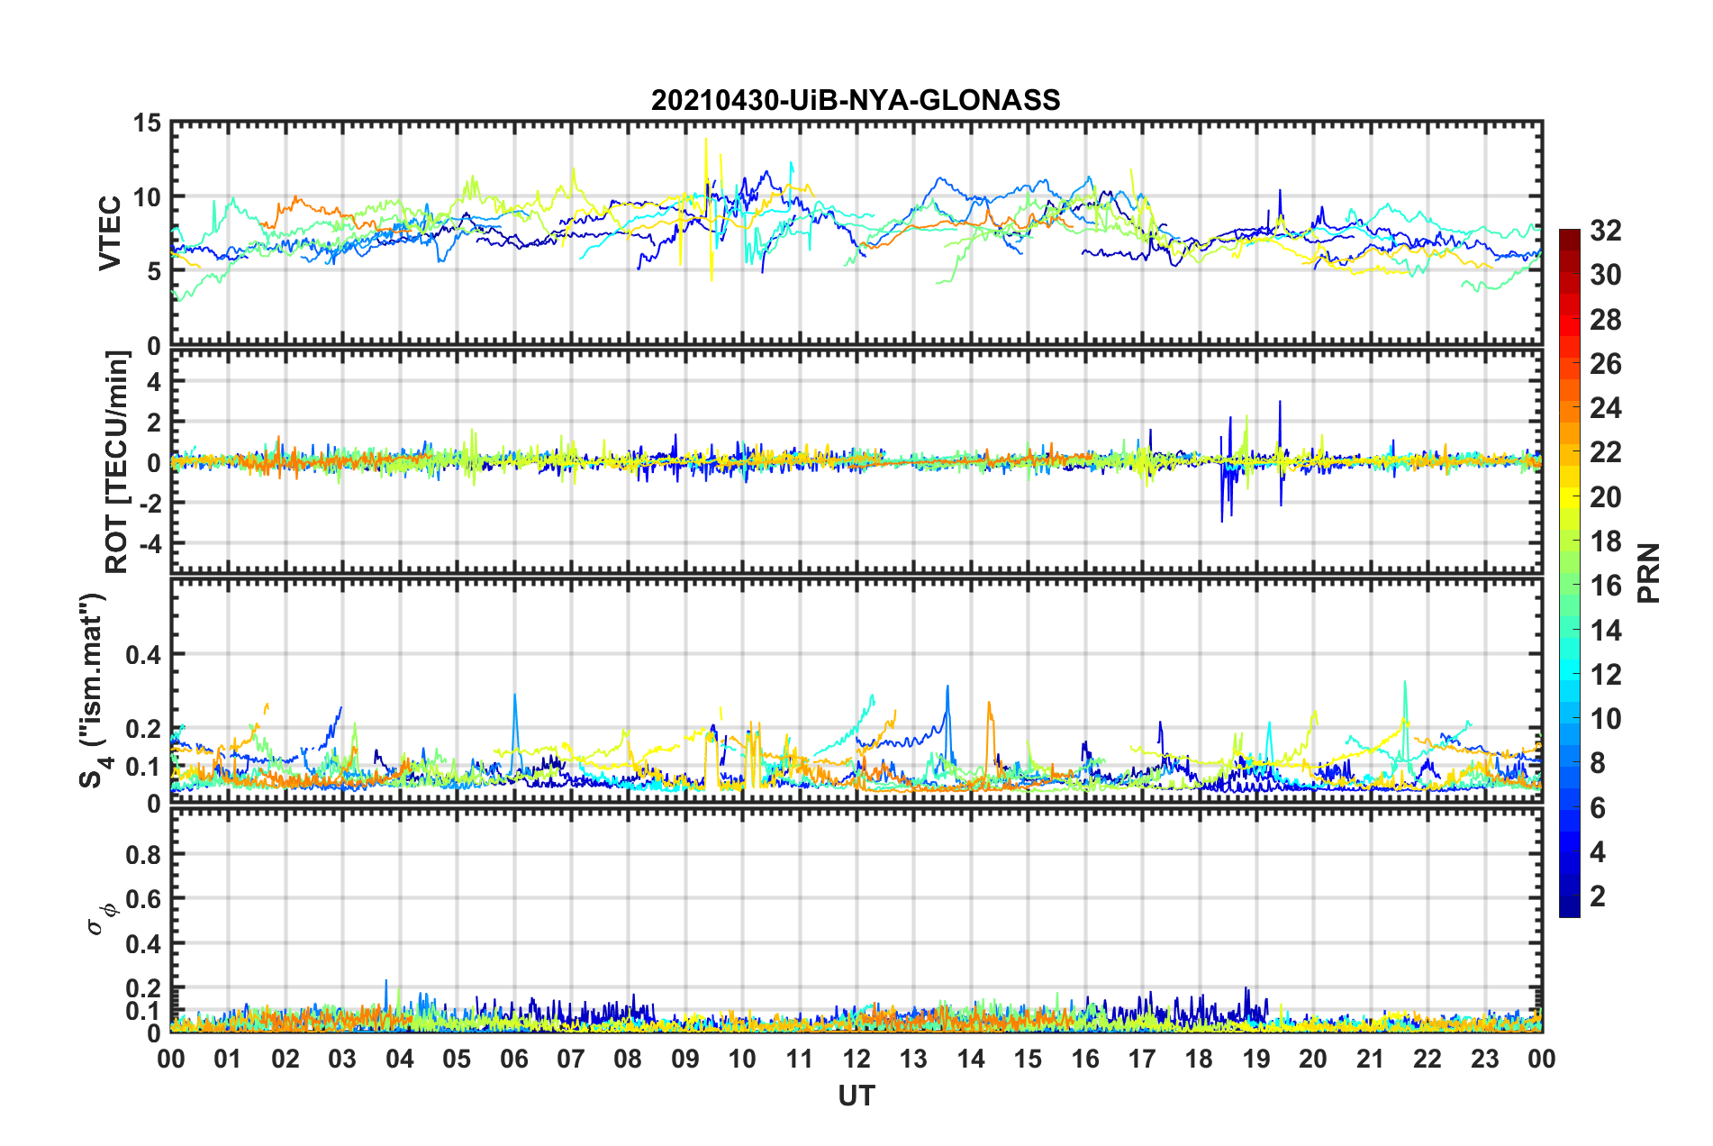Click x-axis hour label 18

(1199, 1059)
